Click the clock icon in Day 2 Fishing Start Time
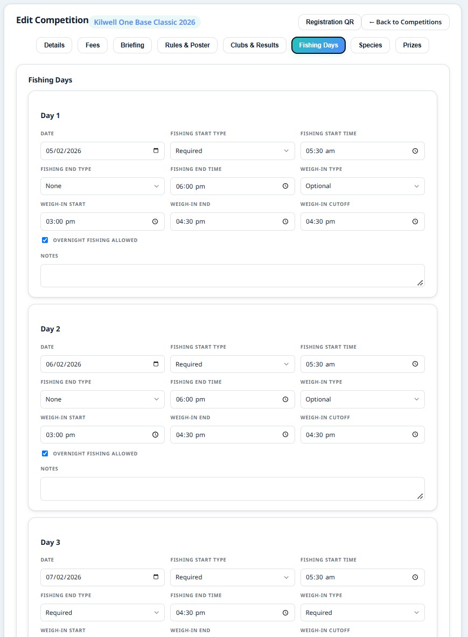Screen dimensions: 468x637 pyautogui.click(x=415, y=364)
